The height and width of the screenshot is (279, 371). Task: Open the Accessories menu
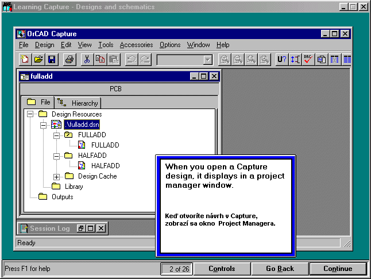tap(136, 45)
